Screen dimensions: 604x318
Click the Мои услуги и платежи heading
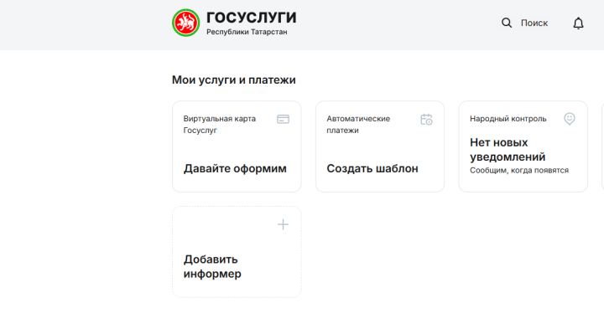point(233,79)
